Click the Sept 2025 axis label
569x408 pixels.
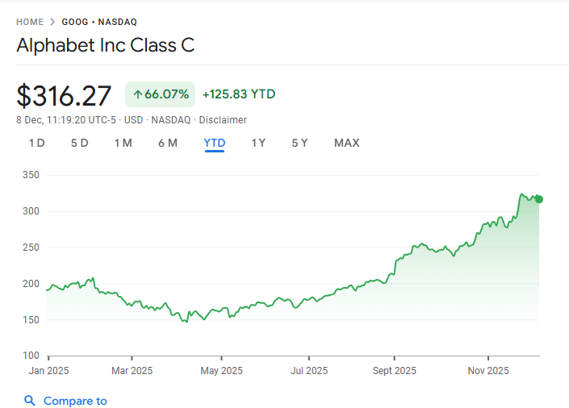point(395,372)
